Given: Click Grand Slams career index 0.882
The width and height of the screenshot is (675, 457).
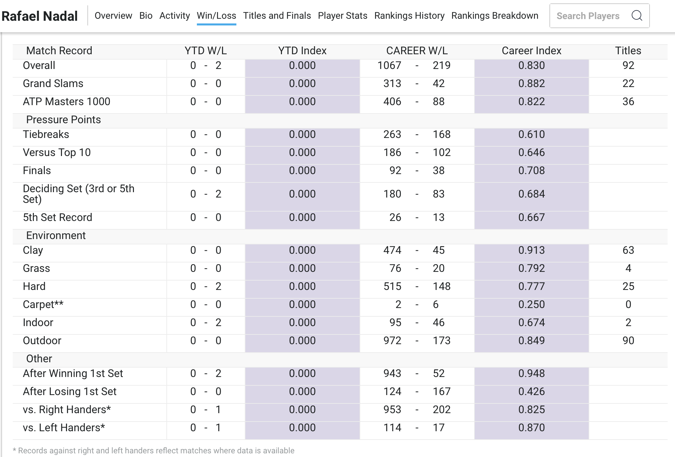Looking at the screenshot, I should tap(531, 83).
